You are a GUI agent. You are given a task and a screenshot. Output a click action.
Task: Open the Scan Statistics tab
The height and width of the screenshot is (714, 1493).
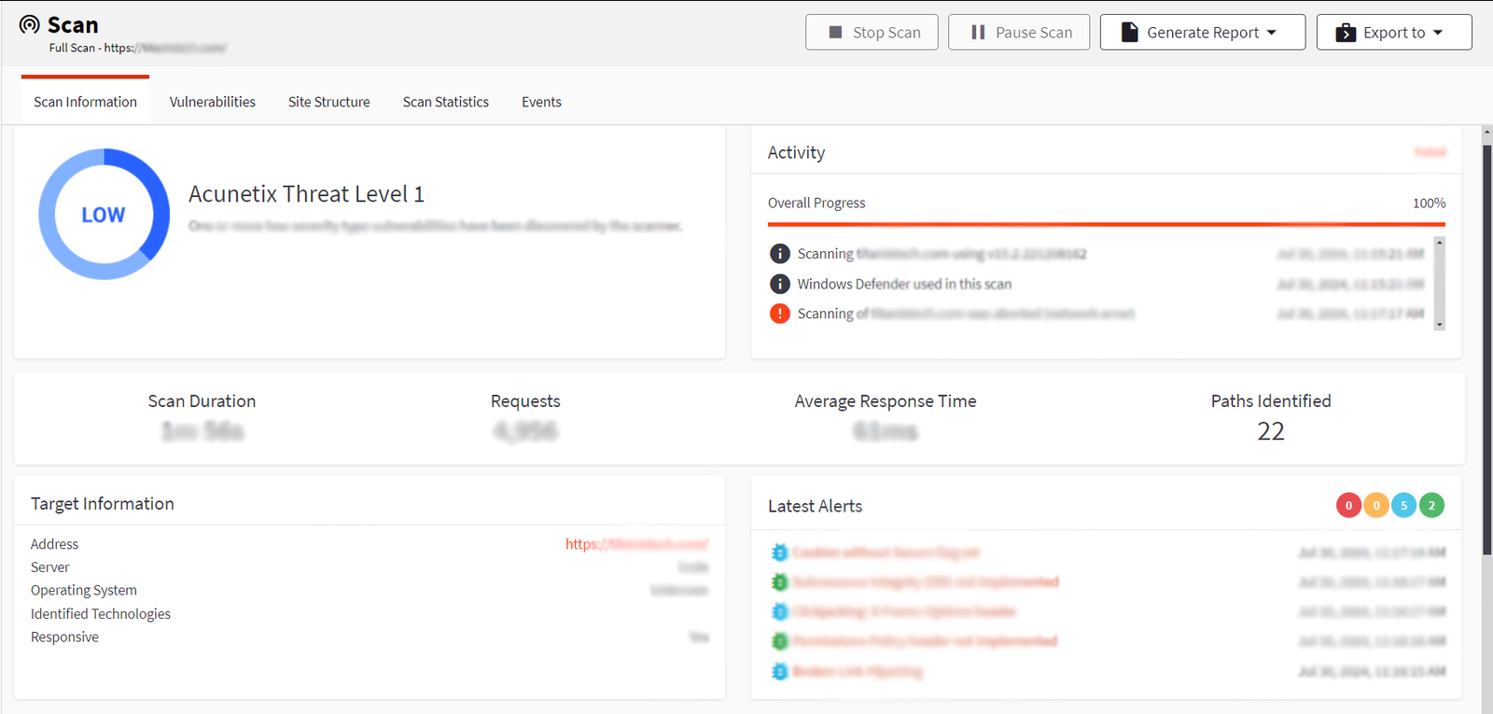tap(446, 102)
